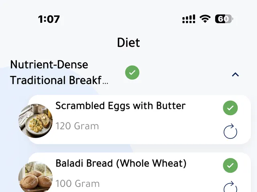This screenshot has height=192, width=257.
Task: Open the Scrambled Eggs with Butter title
Action: click(x=120, y=106)
